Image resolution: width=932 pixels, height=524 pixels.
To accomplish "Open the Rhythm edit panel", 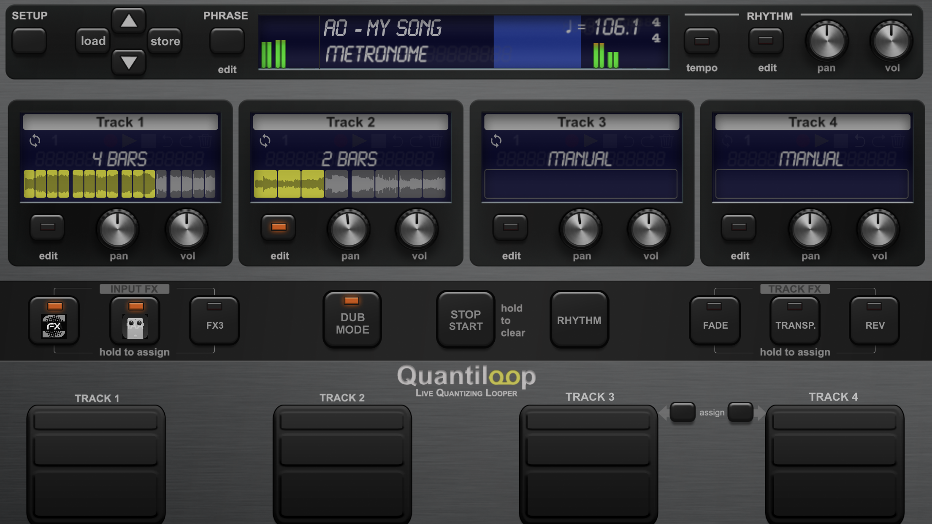I will 766,41.
